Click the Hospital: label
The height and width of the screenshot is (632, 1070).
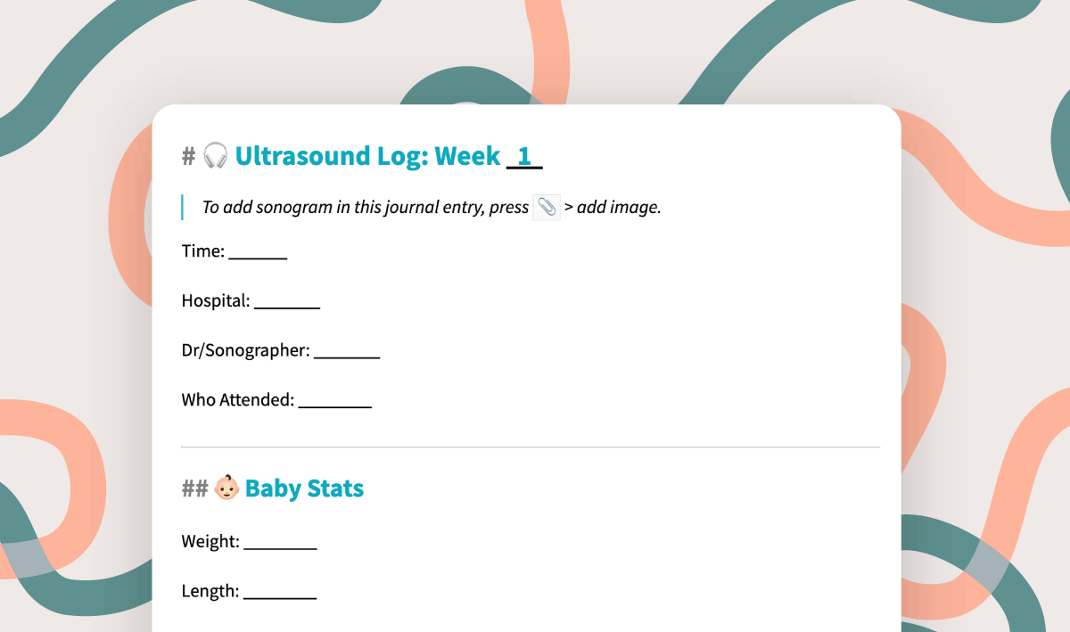point(215,301)
